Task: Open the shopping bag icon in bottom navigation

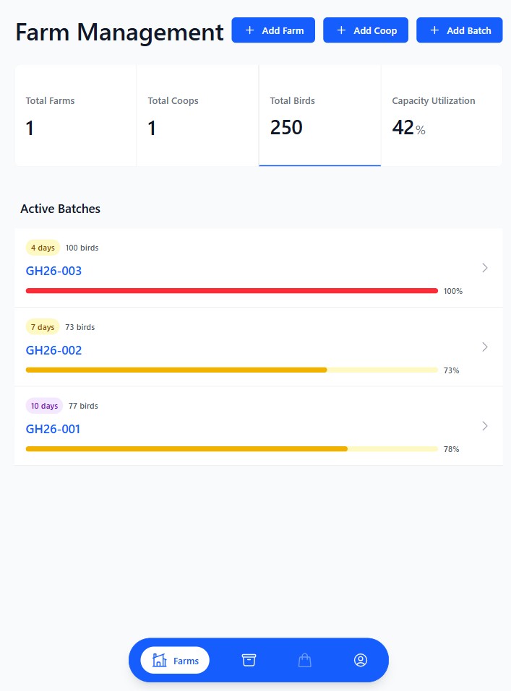Action: [x=305, y=660]
